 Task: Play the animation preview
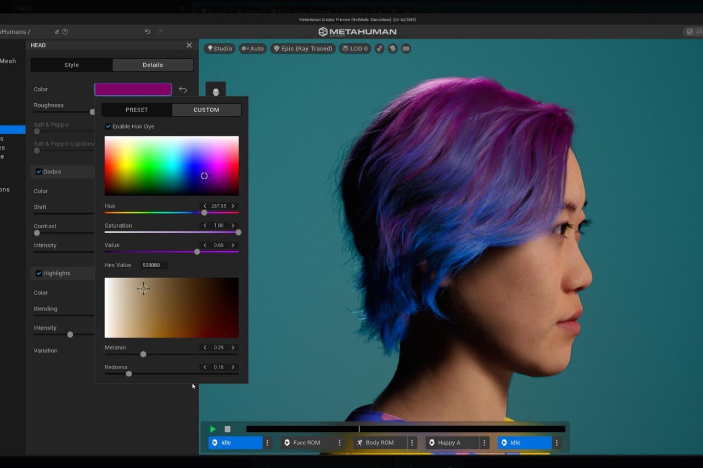tap(213, 429)
